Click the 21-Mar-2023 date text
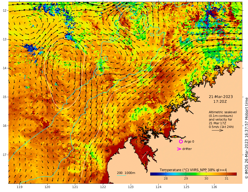Viewport: 248px width, 192px height. tap(221, 97)
